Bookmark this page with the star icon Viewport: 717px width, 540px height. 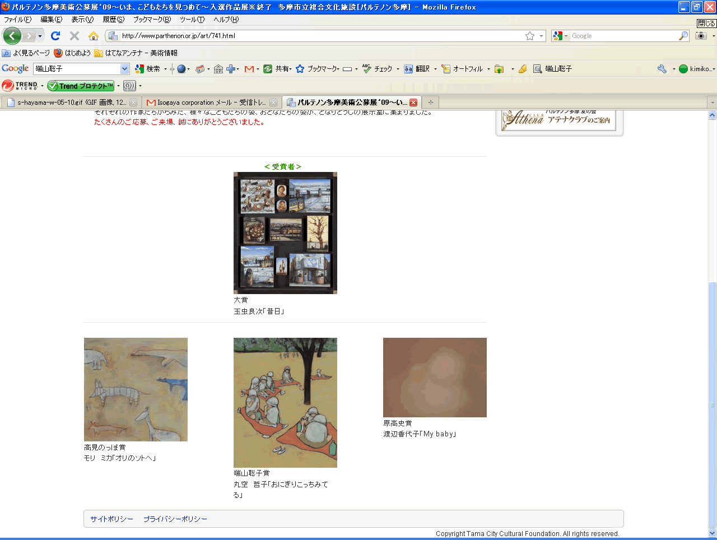(530, 36)
